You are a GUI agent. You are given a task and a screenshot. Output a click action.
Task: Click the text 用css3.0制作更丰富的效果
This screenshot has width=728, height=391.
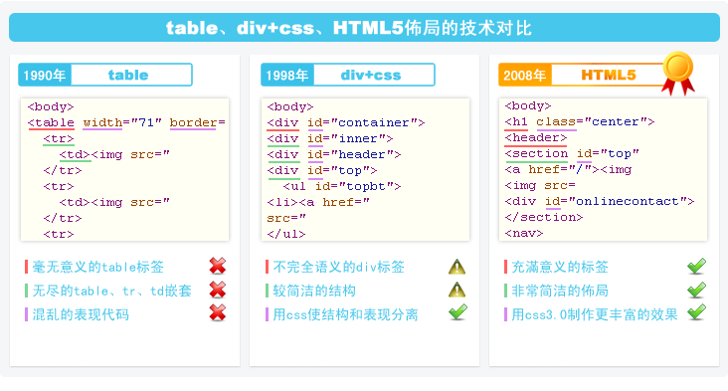click(x=595, y=314)
